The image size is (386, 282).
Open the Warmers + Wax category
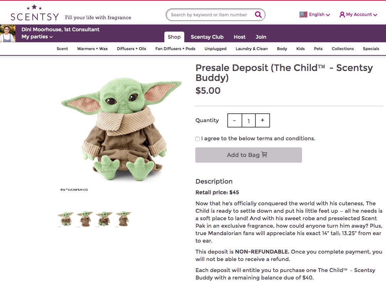tap(92, 49)
